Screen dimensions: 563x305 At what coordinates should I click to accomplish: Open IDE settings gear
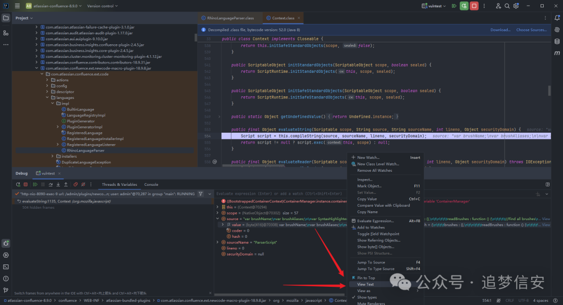[x=516, y=6]
